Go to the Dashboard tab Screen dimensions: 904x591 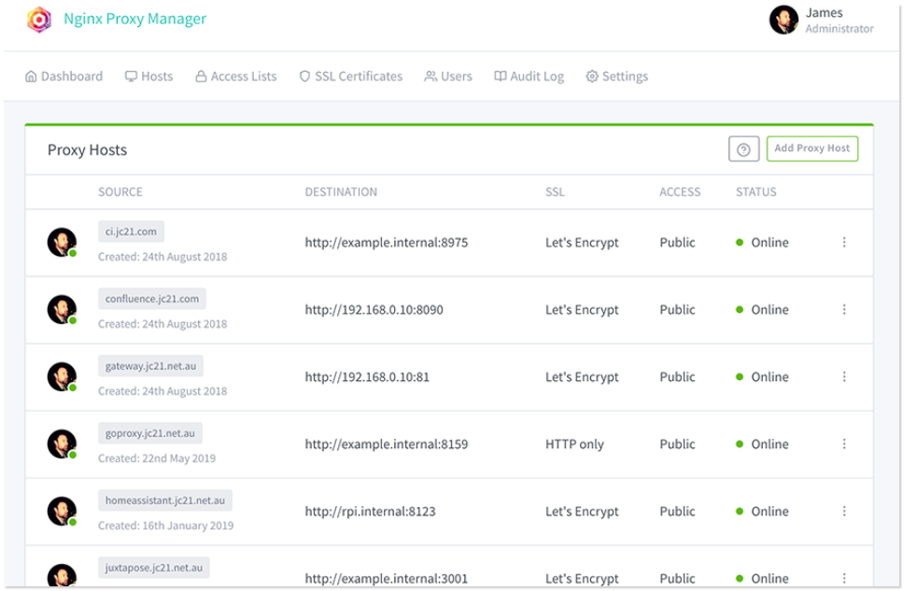click(64, 77)
